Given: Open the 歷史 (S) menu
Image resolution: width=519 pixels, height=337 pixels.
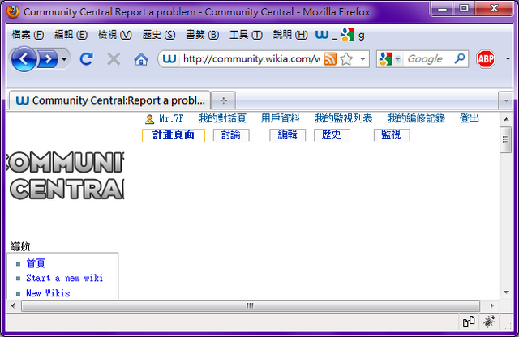Looking at the screenshot, I should click(x=159, y=34).
